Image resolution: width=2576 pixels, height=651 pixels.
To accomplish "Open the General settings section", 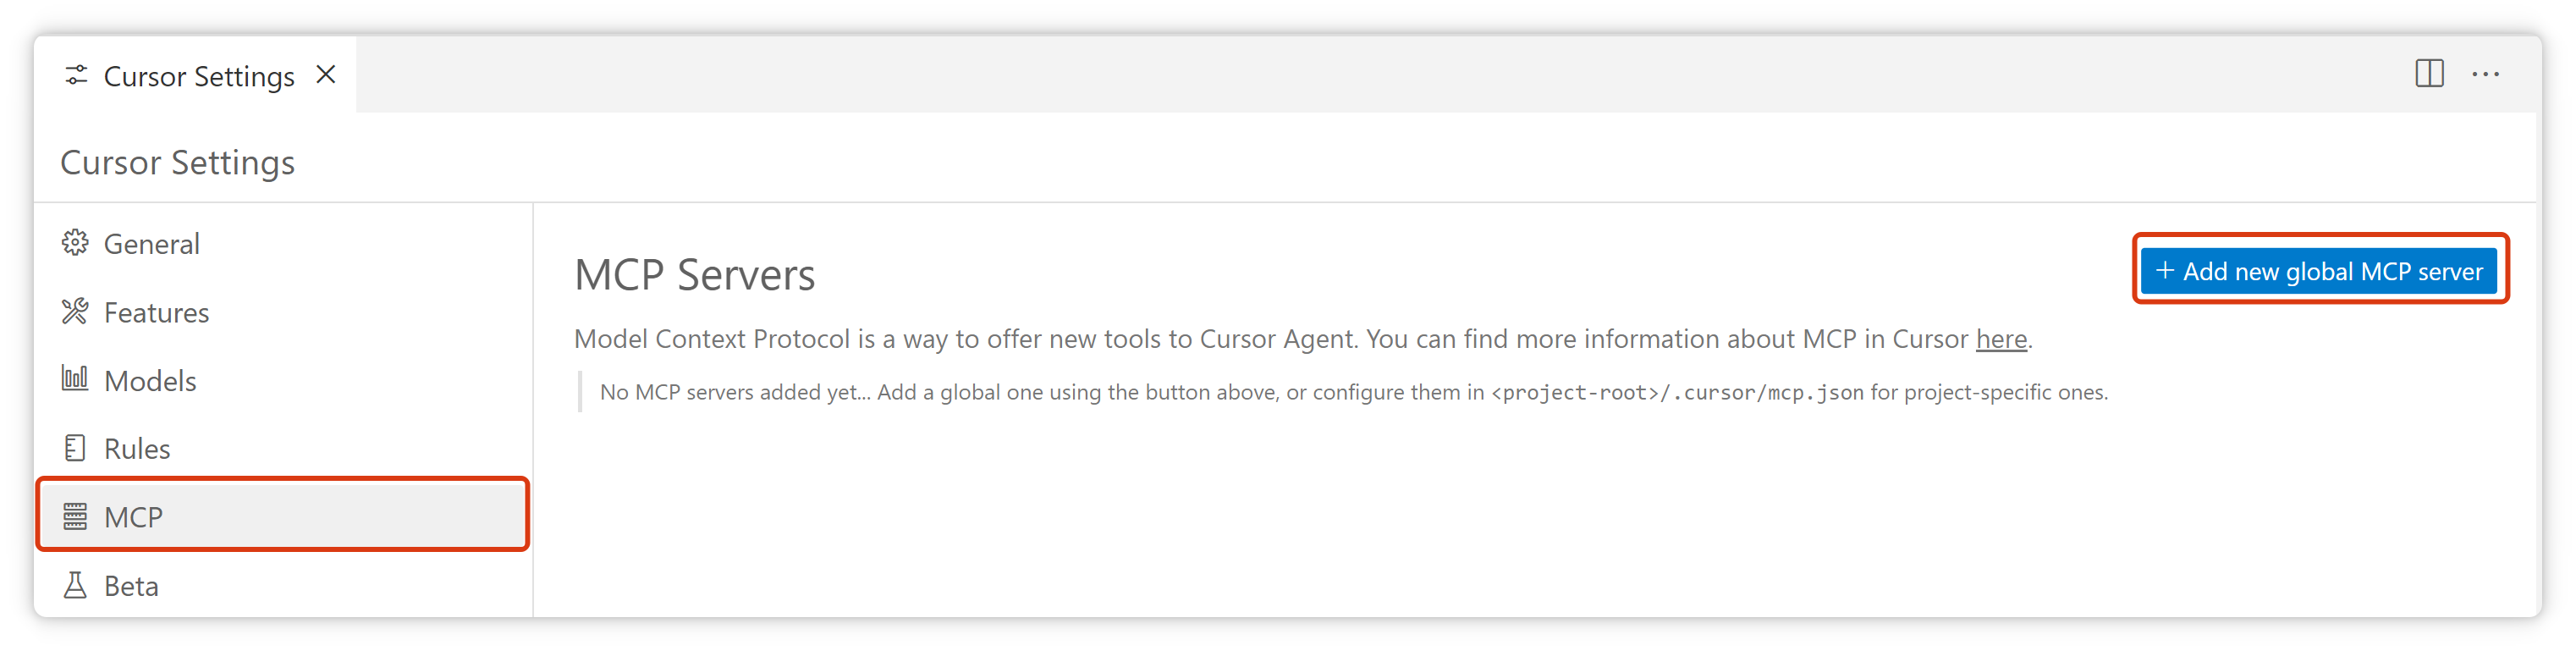I will (152, 244).
